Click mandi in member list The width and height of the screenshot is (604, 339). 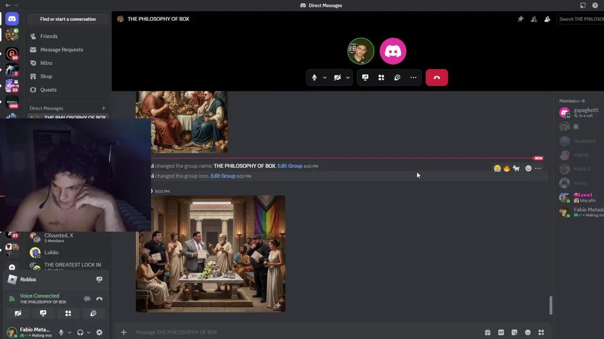click(581, 155)
